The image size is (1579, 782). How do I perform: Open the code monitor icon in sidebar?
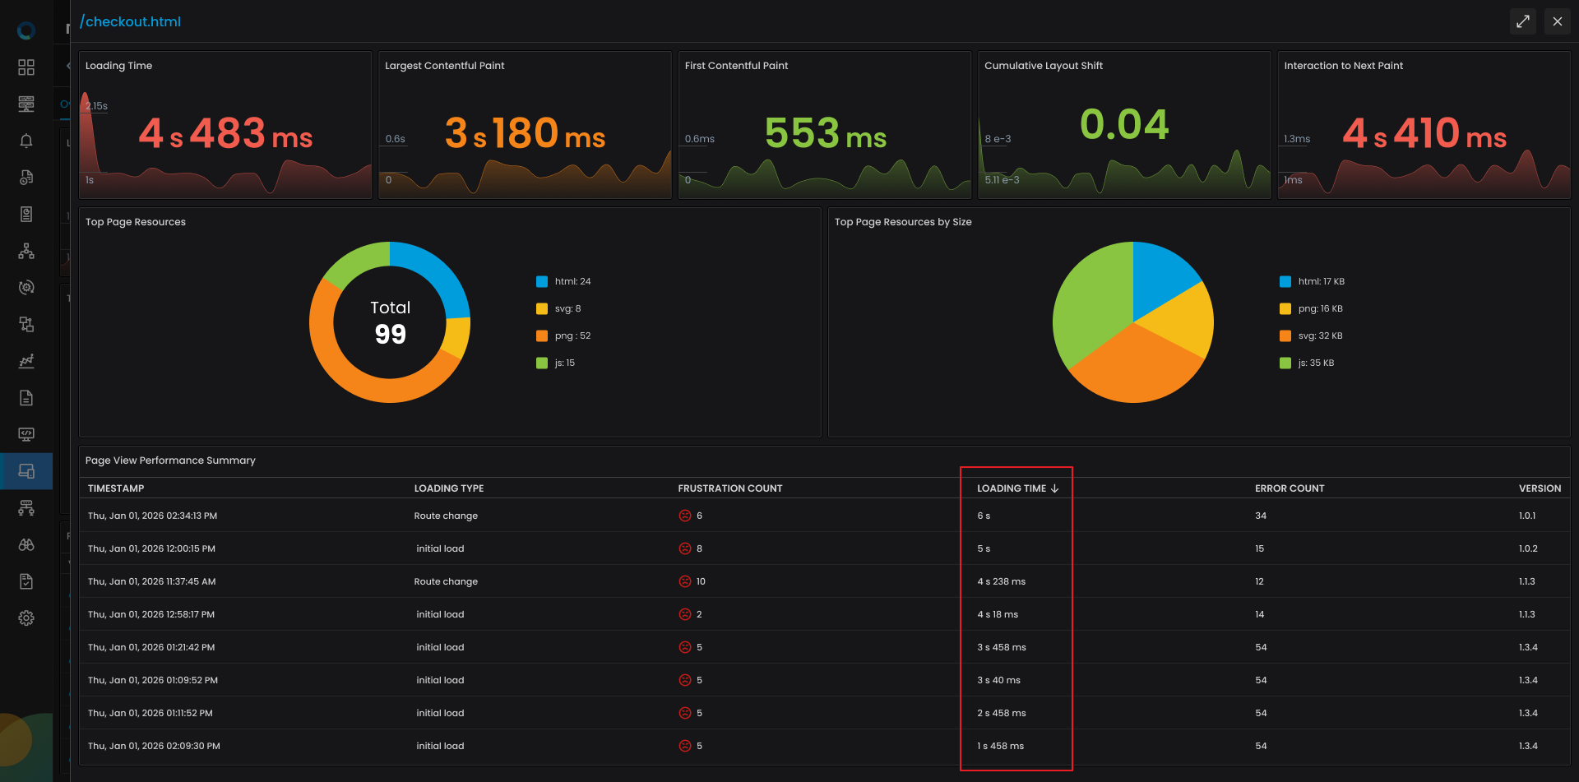tap(26, 434)
